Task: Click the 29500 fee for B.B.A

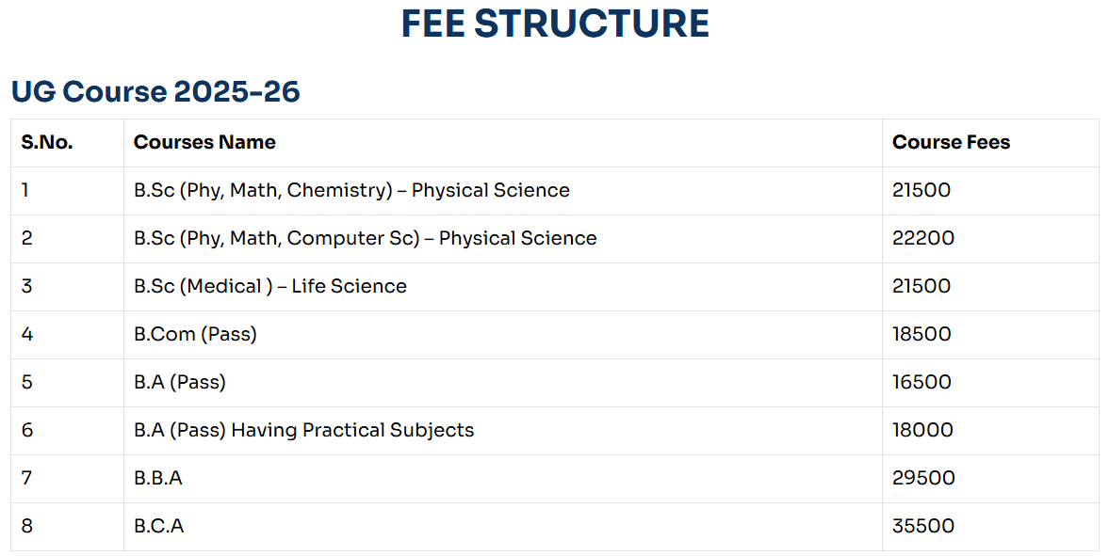Action: pos(923,479)
